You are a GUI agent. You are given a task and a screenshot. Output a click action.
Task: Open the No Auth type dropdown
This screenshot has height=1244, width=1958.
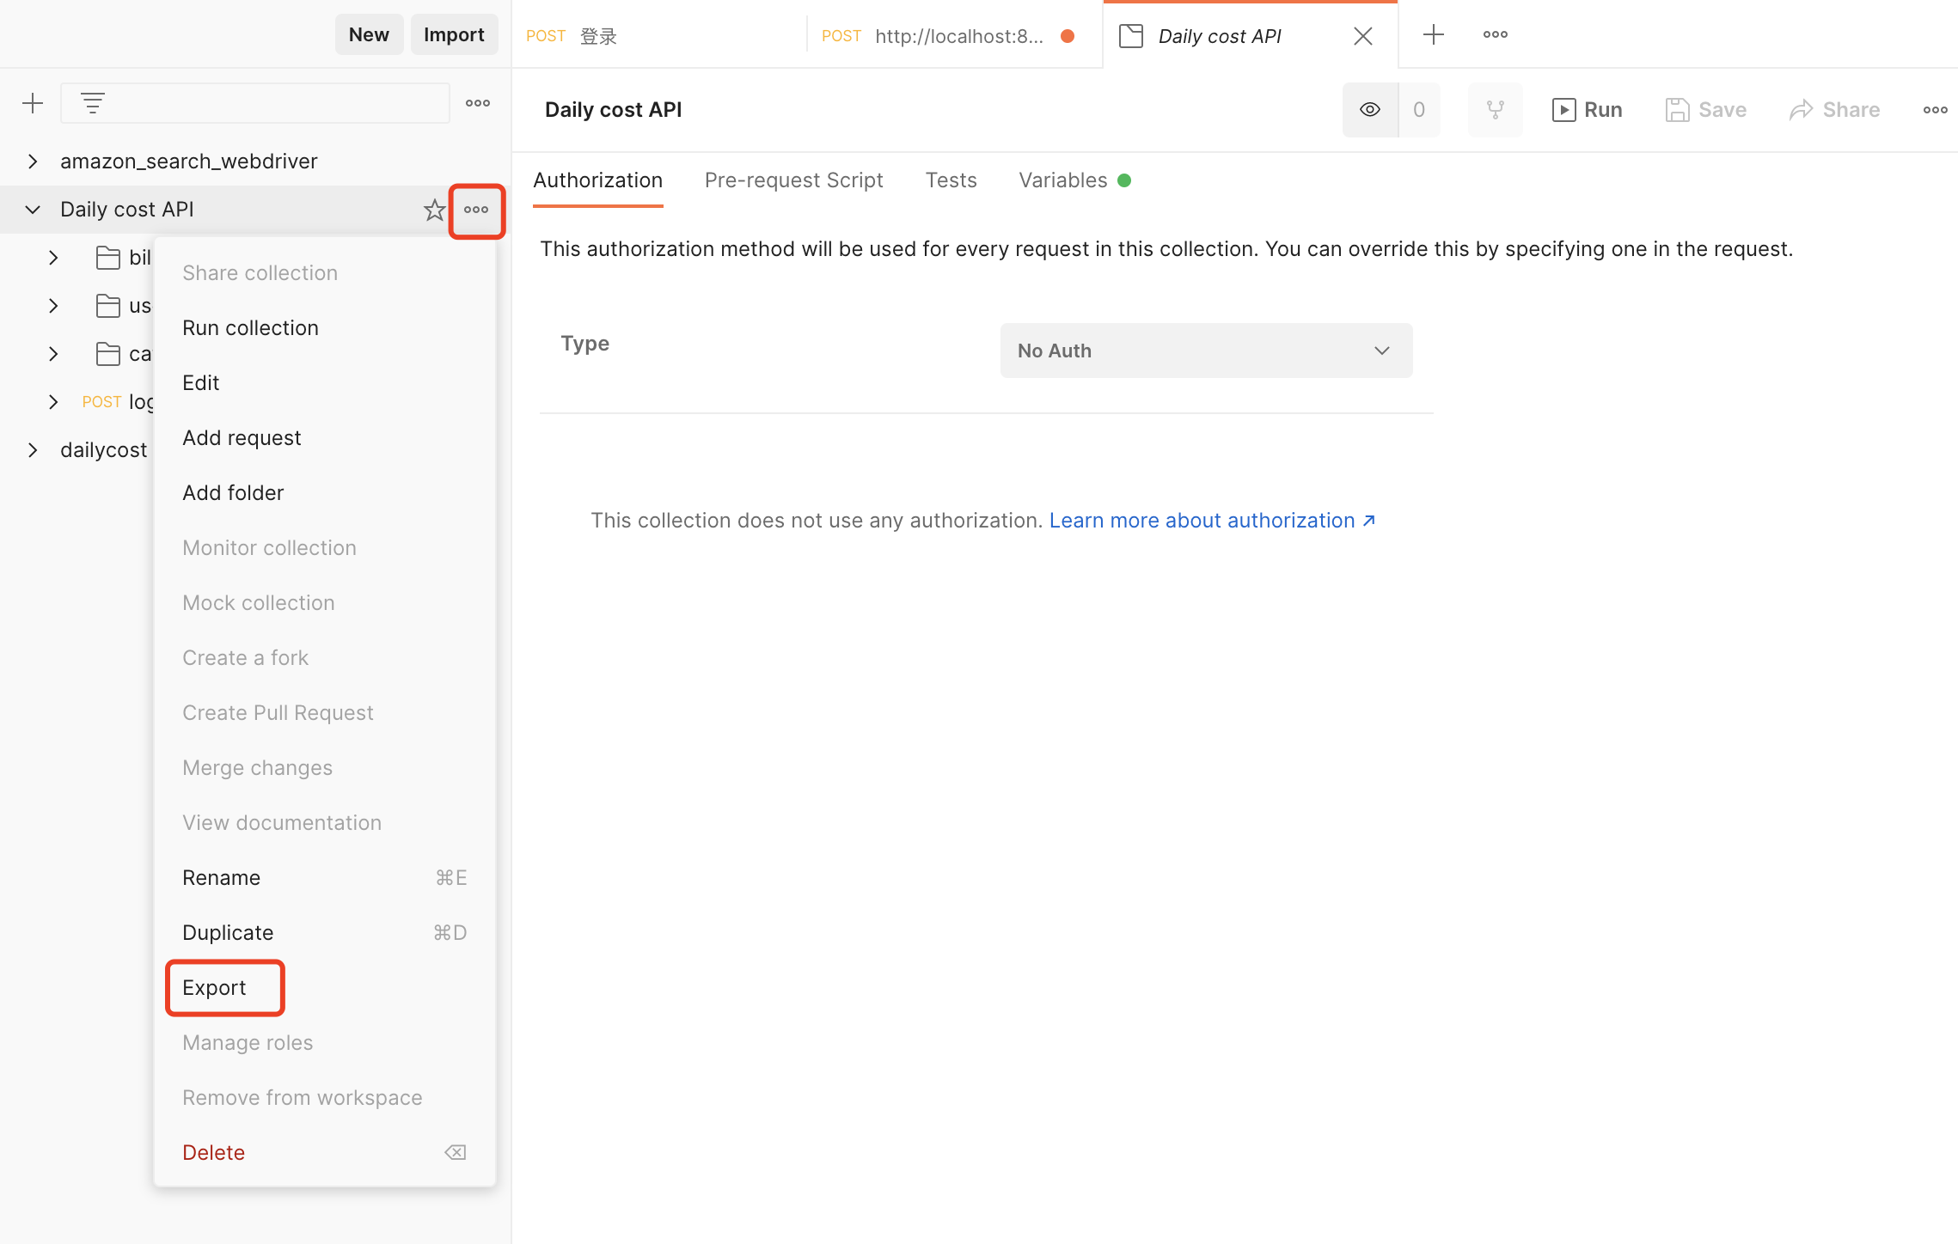pyautogui.click(x=1205, y=351)
